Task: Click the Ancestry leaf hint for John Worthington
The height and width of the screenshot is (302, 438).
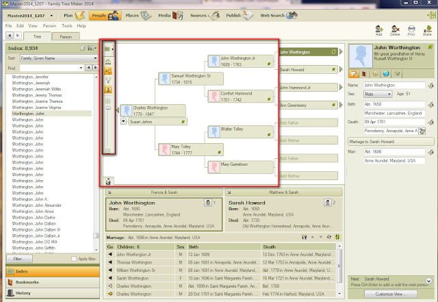Action: pos(430,47)
